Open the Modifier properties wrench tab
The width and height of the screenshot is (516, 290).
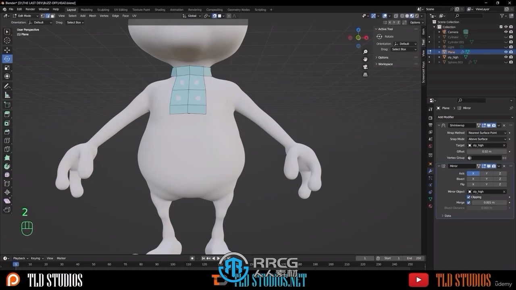[x=431, y=171]
